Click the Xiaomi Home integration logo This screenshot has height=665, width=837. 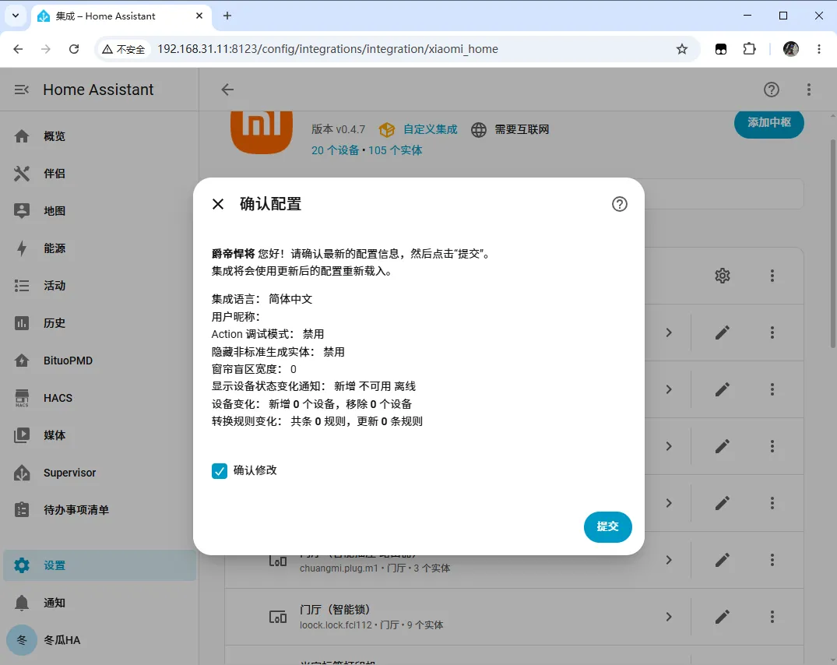pyautogui.click(x=262, y=132)
